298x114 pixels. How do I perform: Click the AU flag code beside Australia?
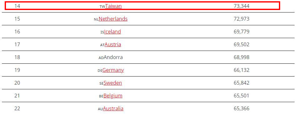[x=100, y=109]
